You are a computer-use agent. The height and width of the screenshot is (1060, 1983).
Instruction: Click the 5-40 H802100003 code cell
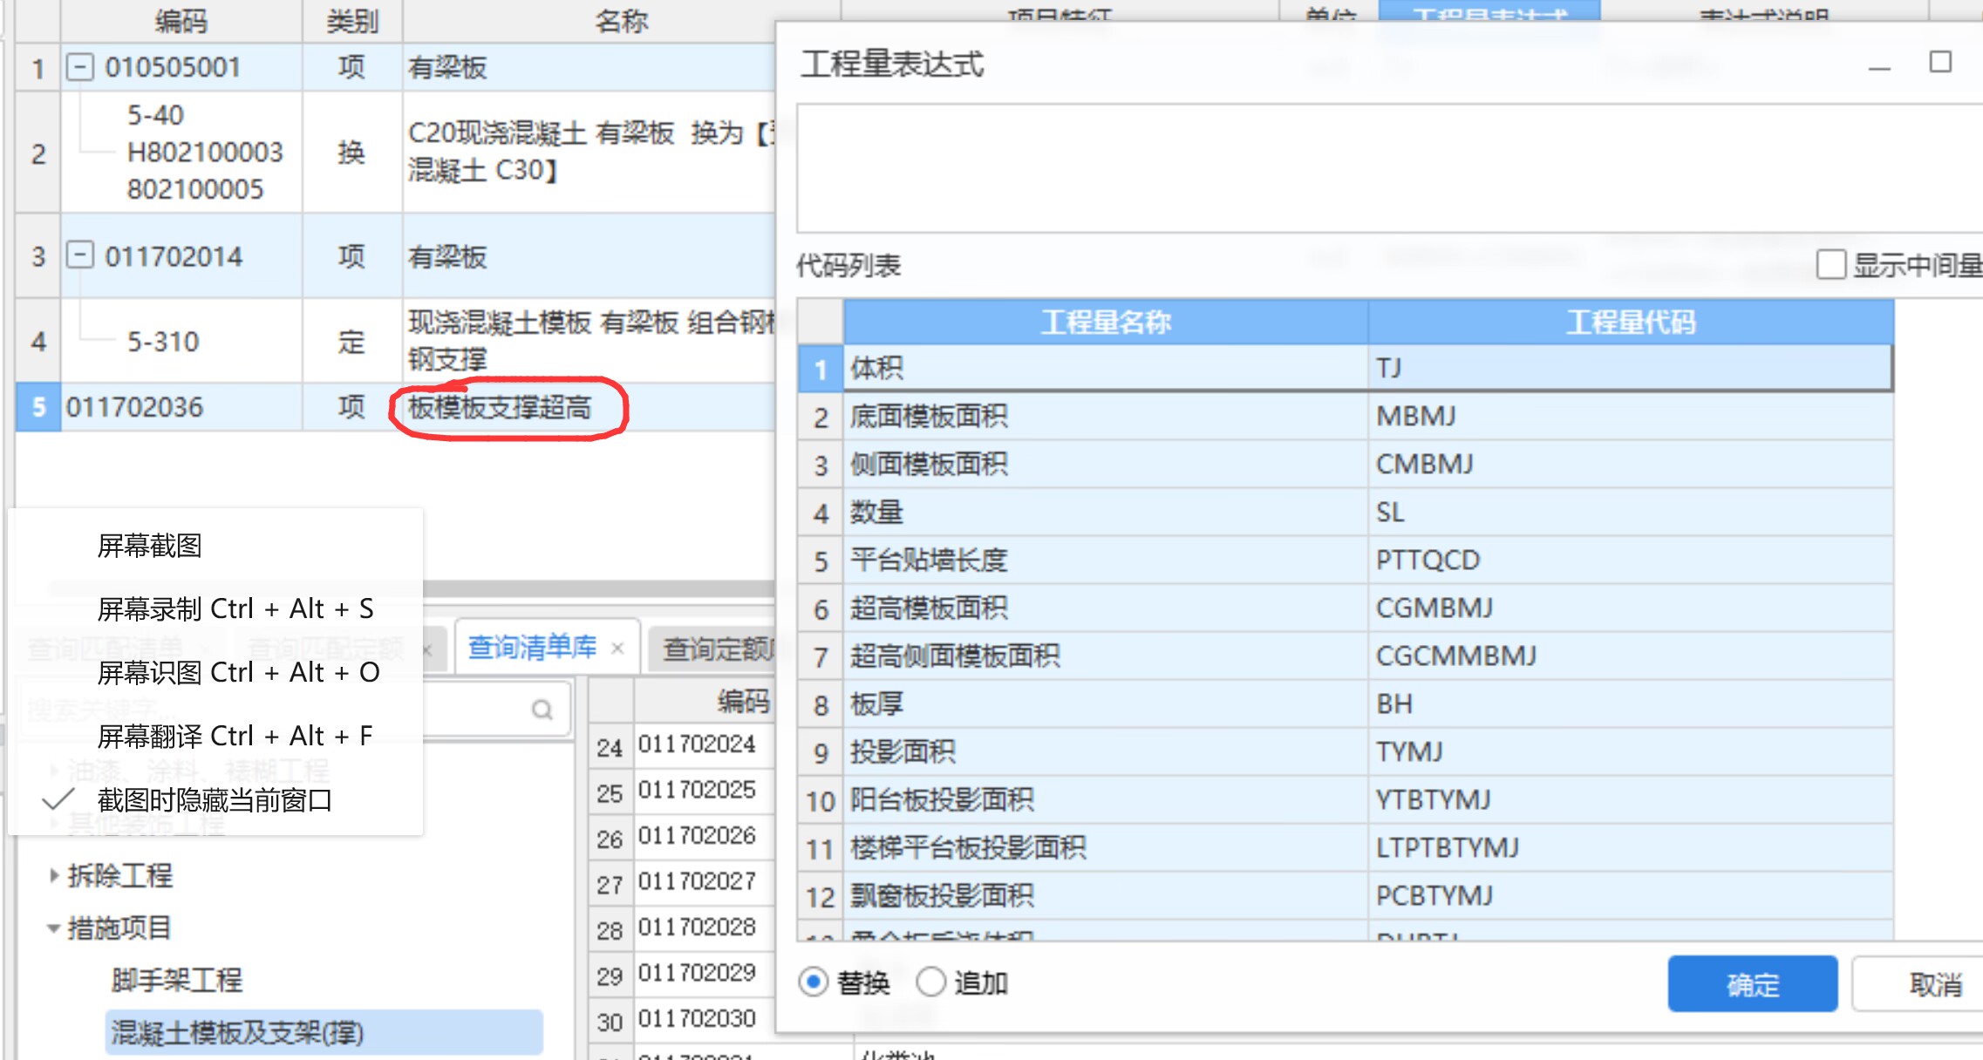point(181,152)
